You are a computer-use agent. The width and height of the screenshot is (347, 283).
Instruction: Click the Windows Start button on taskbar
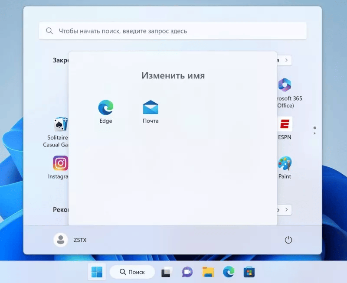click(97, 272)
